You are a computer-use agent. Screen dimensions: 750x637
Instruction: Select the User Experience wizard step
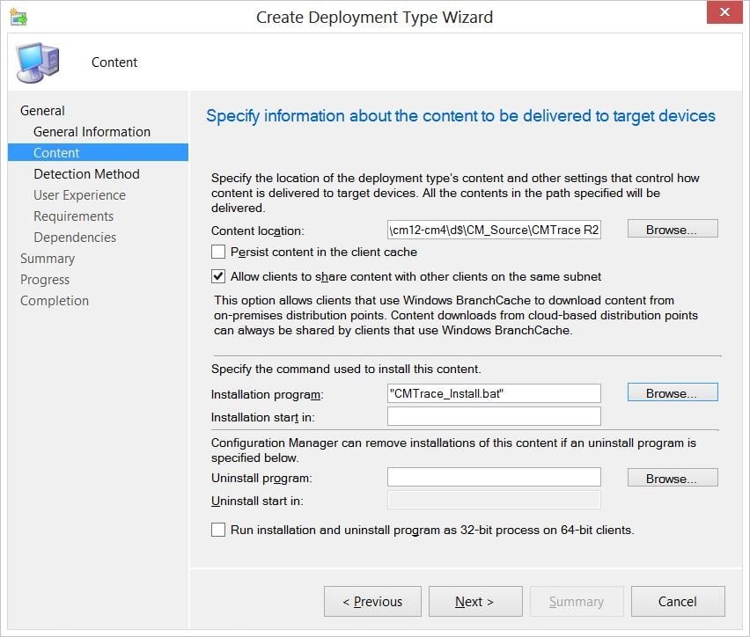pyautogui.click(x=80, y=194)
